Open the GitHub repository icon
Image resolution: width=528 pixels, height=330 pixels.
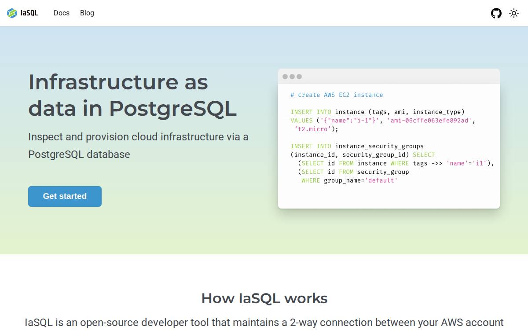[x=496, y=13]
